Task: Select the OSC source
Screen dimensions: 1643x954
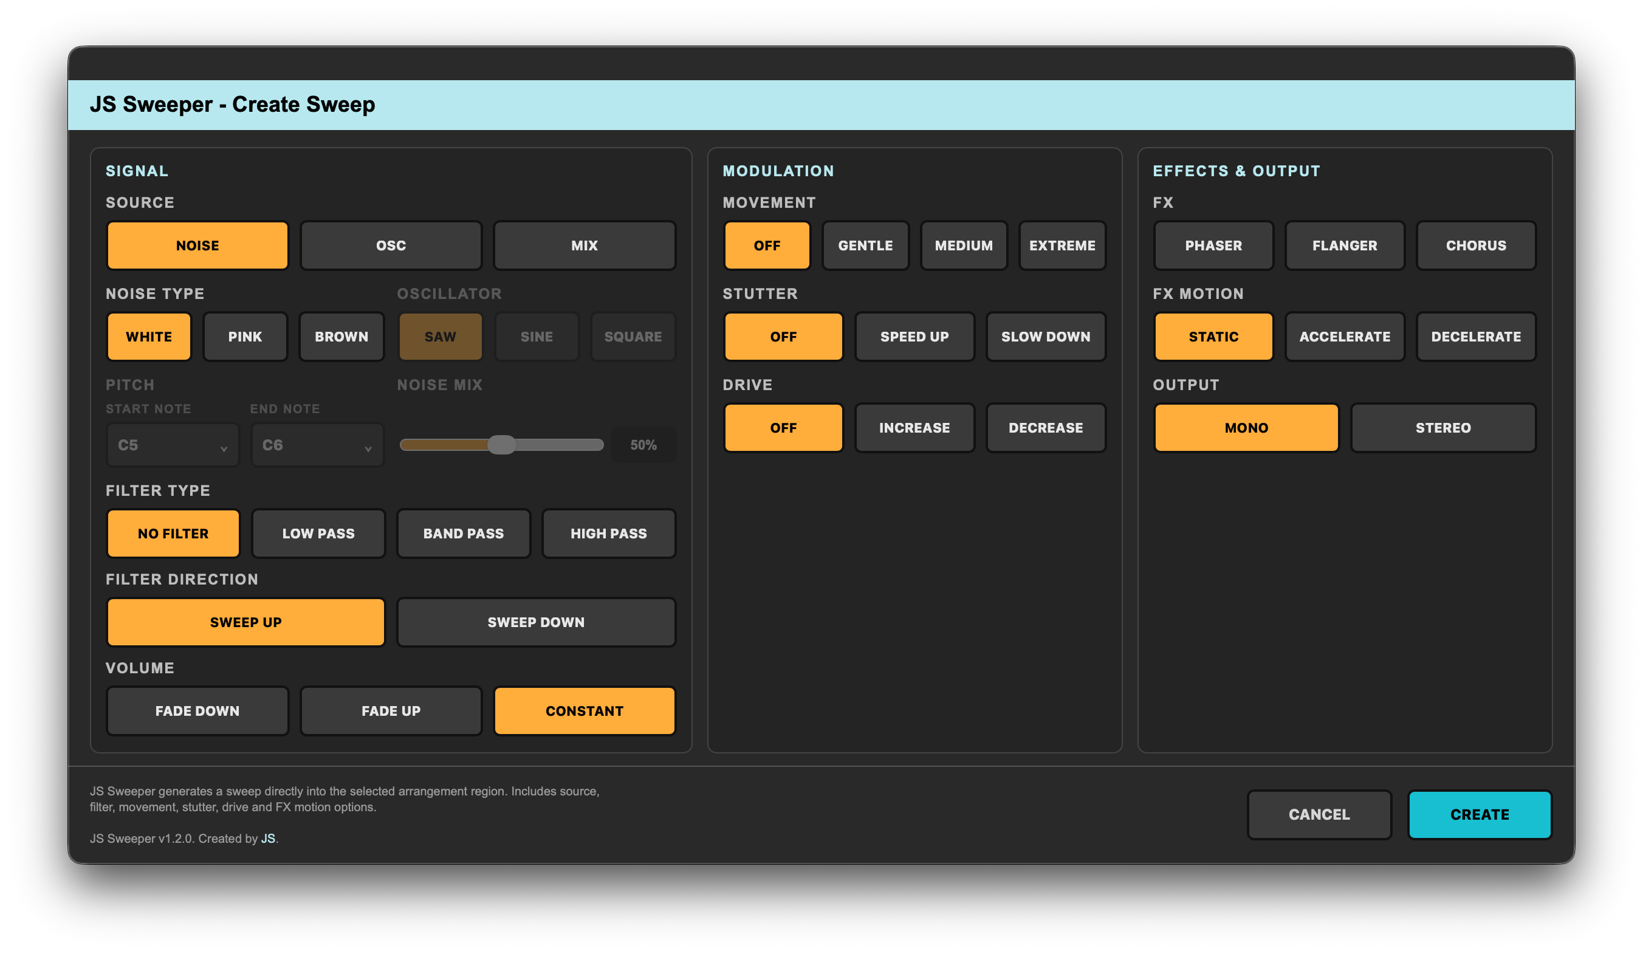Action: click(x=391, y=245)
